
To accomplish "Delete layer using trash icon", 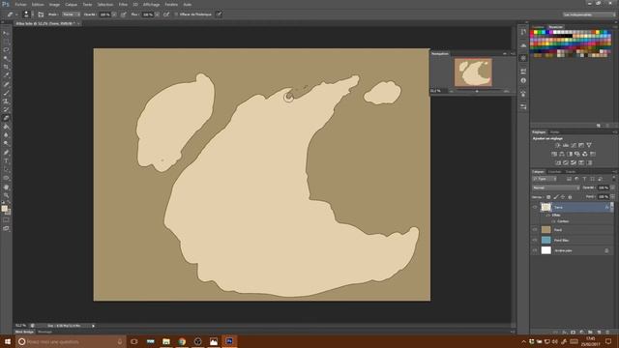I will click(607, 333).
